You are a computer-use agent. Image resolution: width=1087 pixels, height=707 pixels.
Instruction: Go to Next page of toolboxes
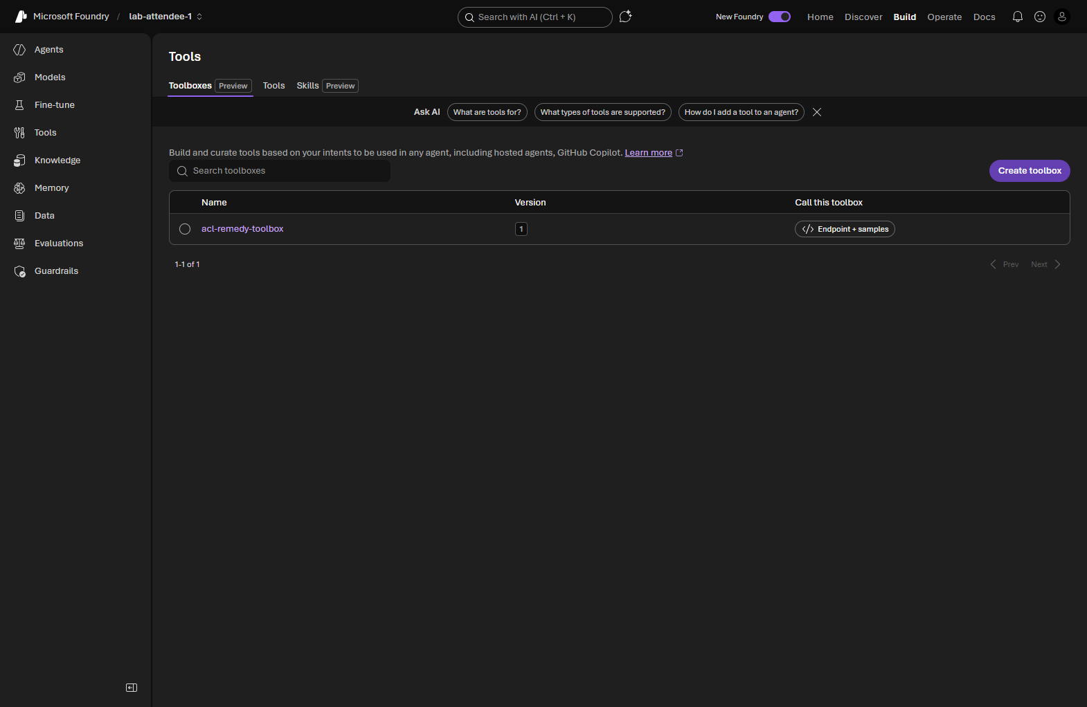tap(1045, 264)
